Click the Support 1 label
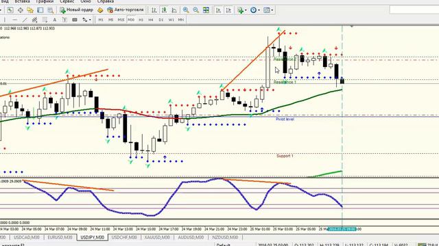 [285, 156]
